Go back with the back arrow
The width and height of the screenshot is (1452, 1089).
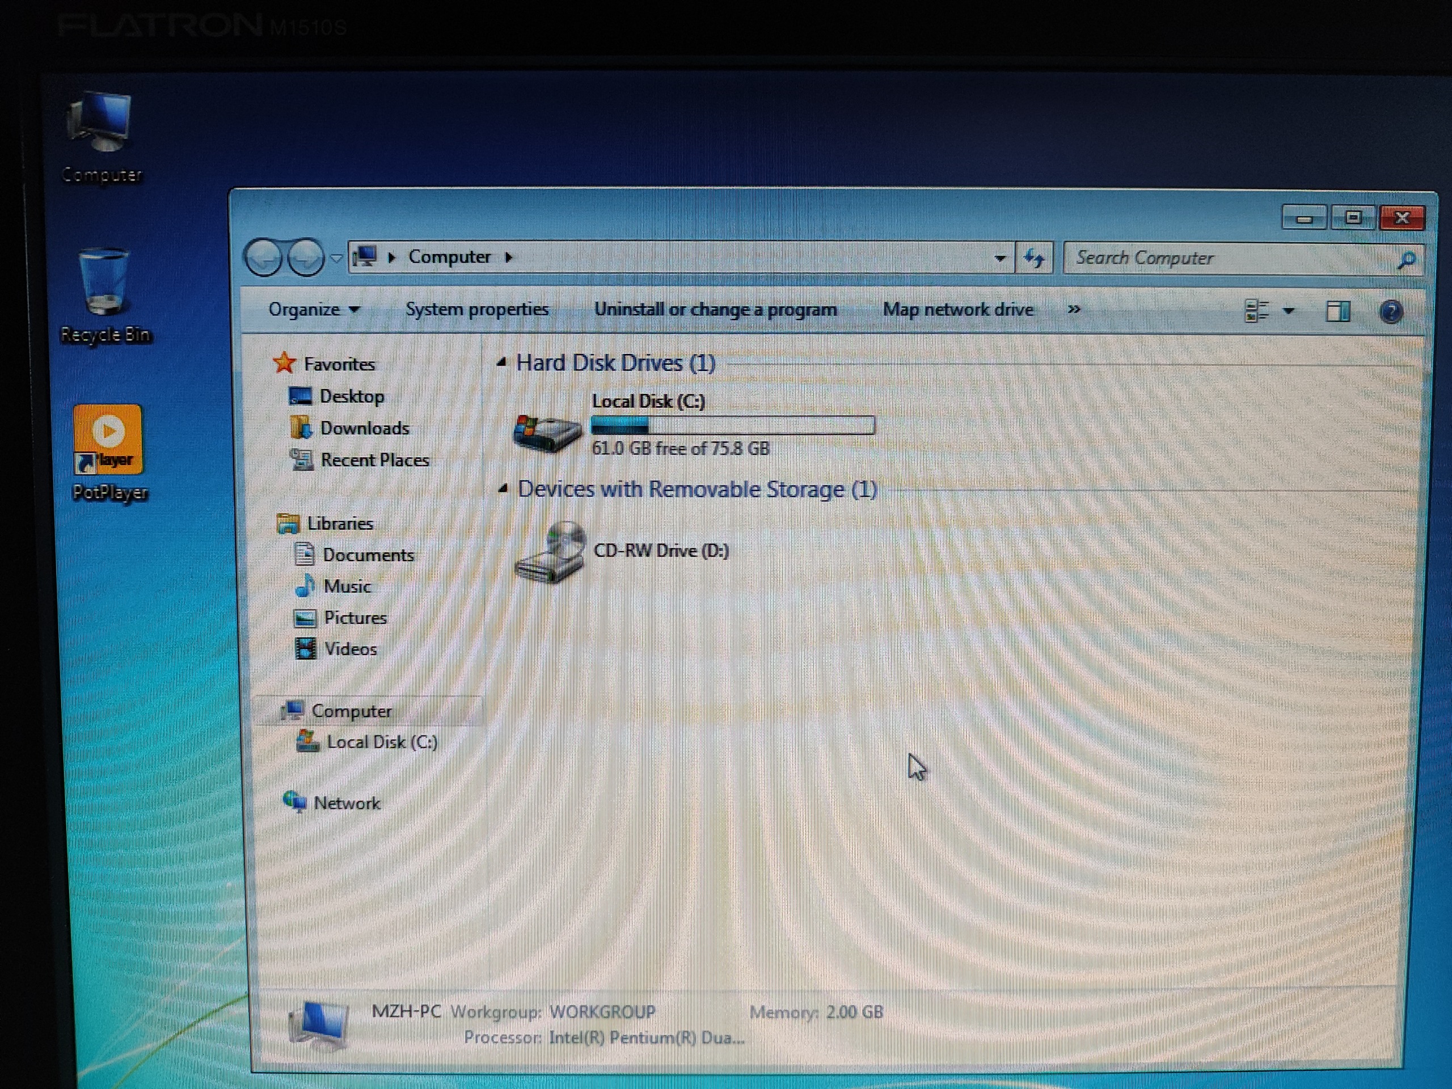click(x=264, y=258)
